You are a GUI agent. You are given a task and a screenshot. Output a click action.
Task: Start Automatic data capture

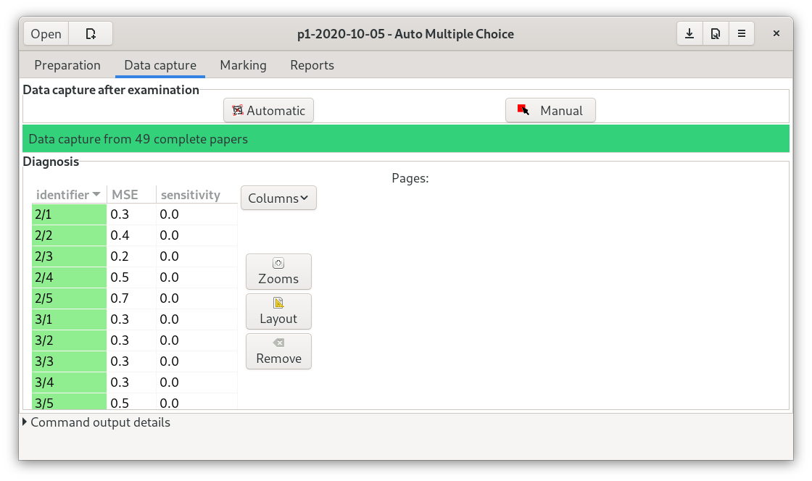(268, 111)
